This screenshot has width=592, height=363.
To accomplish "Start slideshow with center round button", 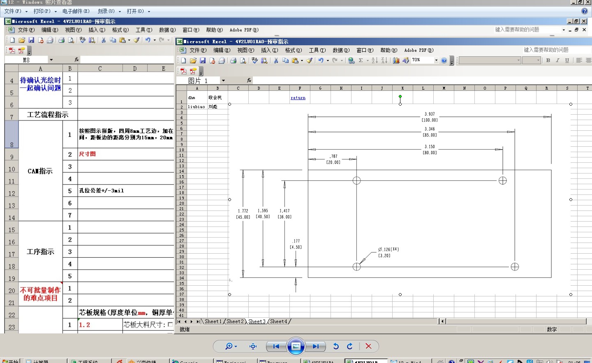I will click(296, 346).
